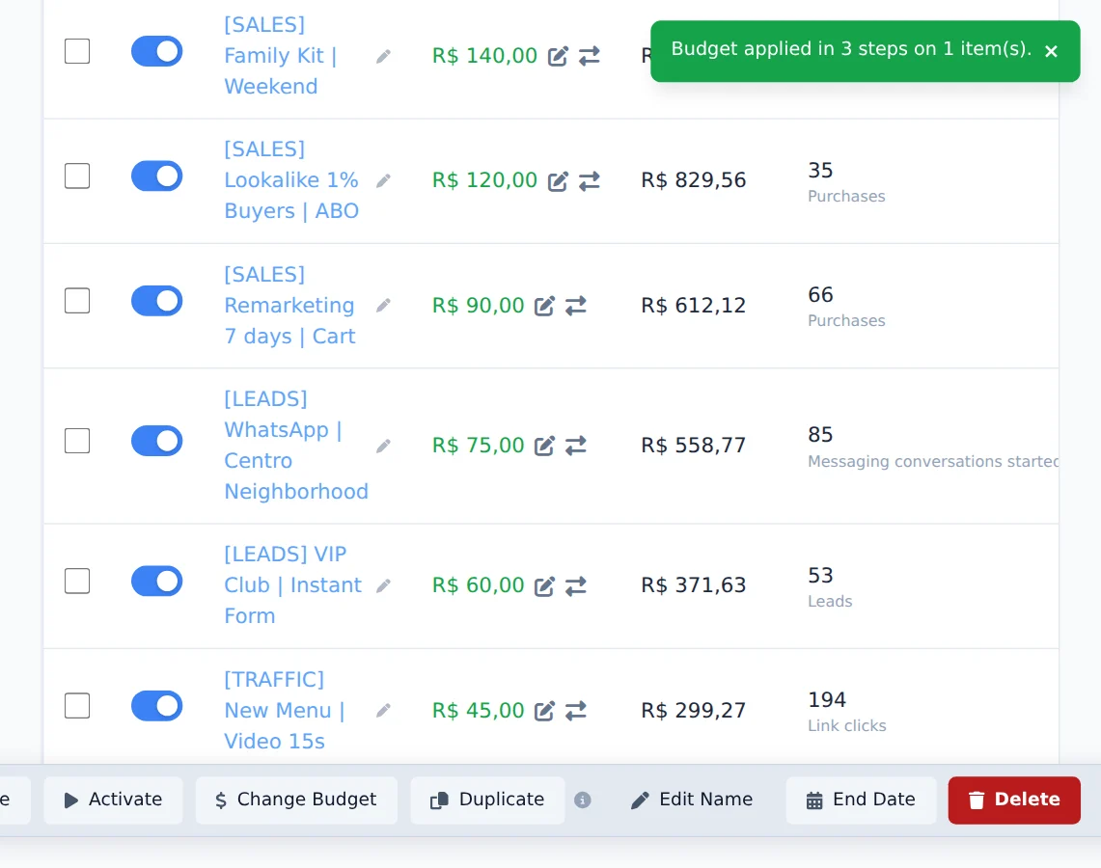Click swap arrows next to R$ 120,00
Viewport: 1101px width, 868px height.
point(590,181)
